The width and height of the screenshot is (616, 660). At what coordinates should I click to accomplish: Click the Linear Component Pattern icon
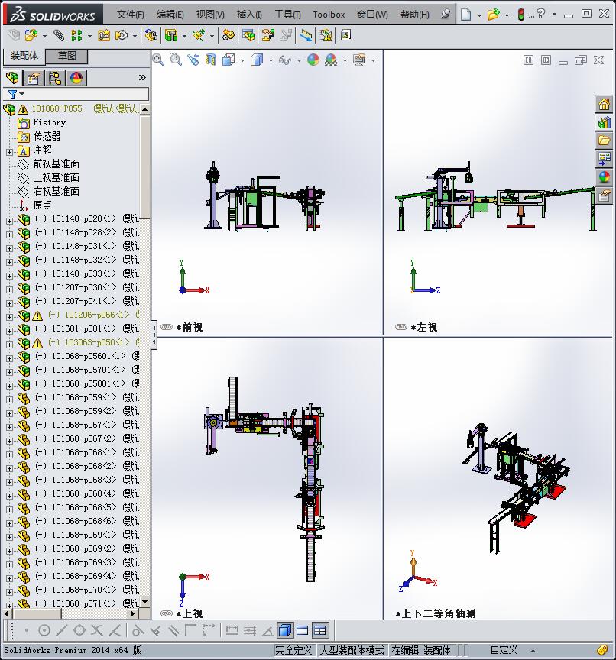(x=76, y=35)
